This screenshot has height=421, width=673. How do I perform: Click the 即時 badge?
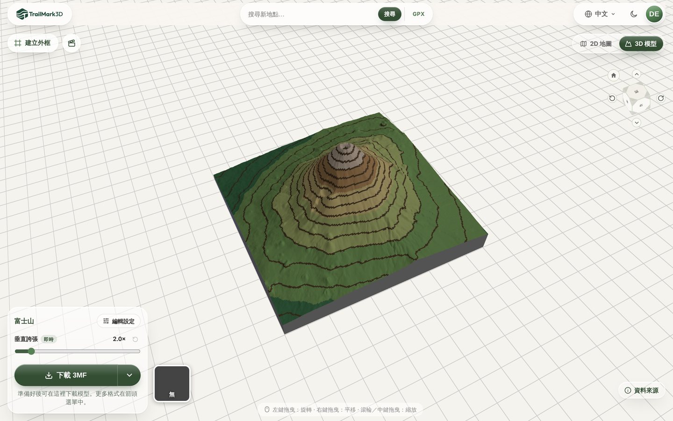click(x=49, y=339)
